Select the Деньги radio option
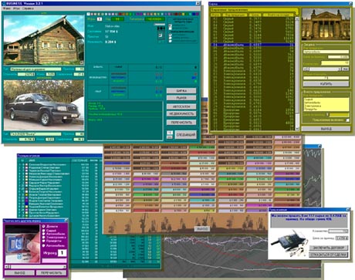Viewport: 355px width, 280px height. point(44,226)
